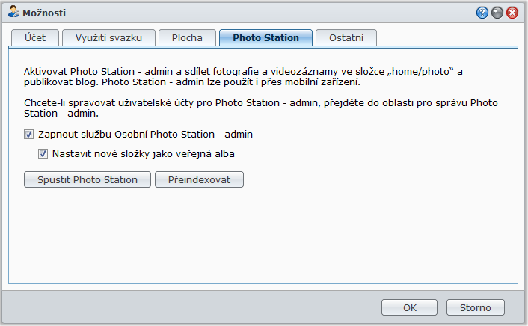The width and height of the screenshot is (528, 326).
Task: Close the Možnosti dialog with red X
Action: 512,13
